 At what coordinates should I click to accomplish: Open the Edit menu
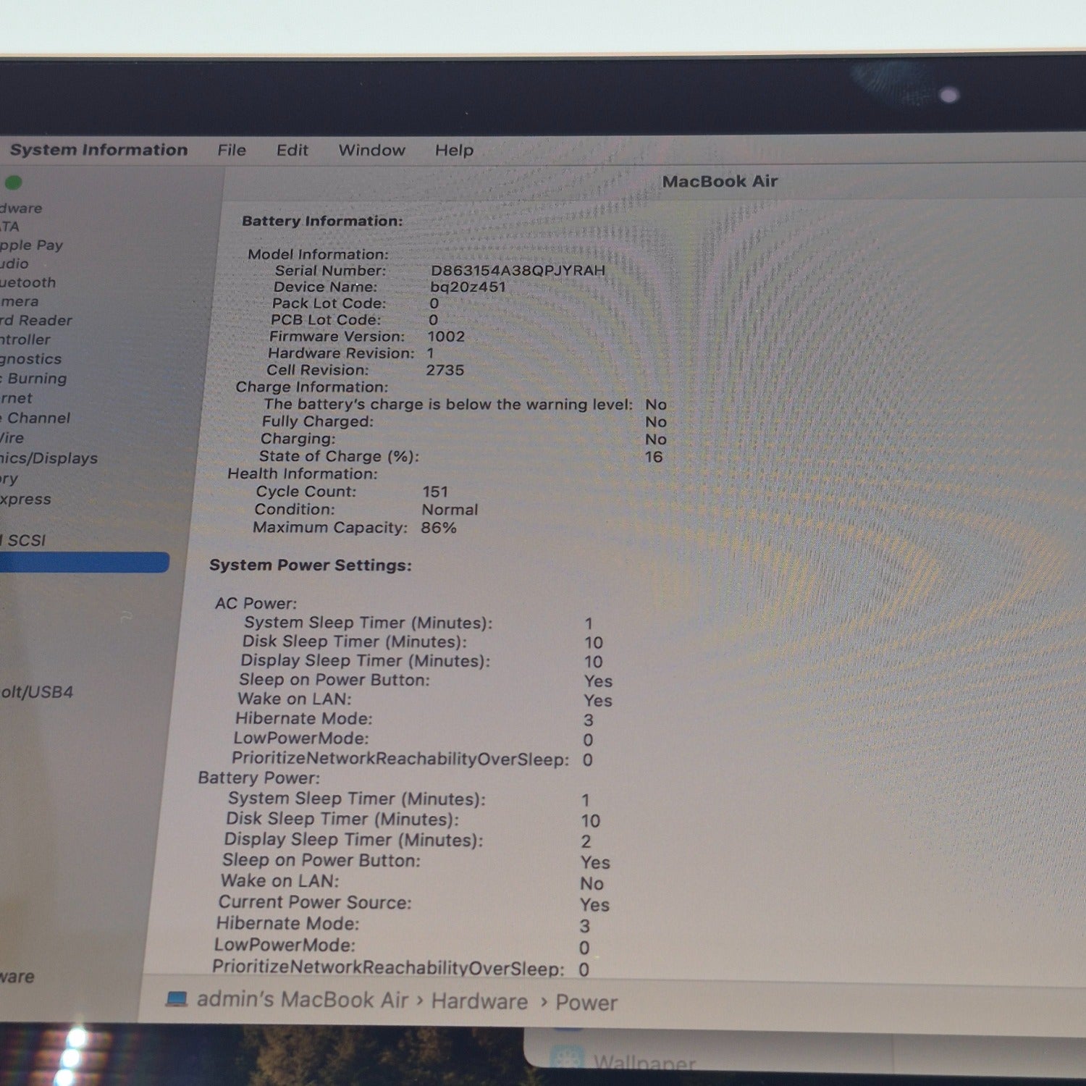tap(292, 150)
